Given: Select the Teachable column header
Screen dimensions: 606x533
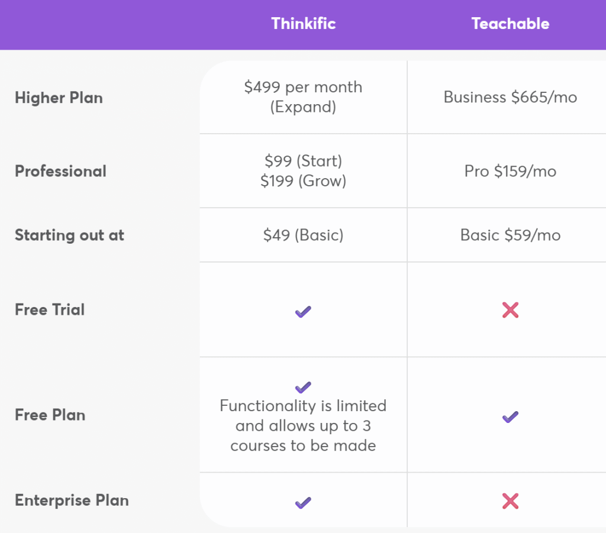Looking at the screenshot, I should click(x=510, y=24).
